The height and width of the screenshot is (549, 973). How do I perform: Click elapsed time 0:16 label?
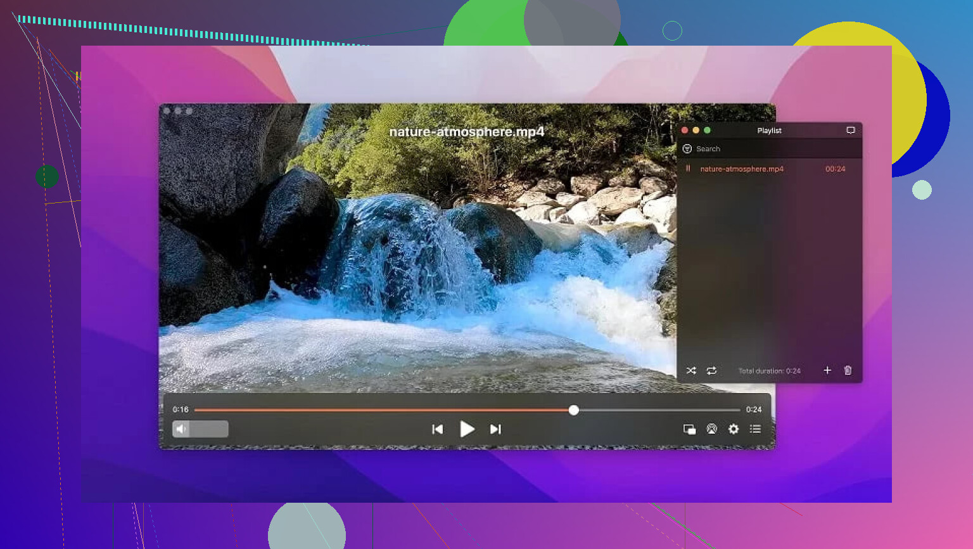coord(181,410)
